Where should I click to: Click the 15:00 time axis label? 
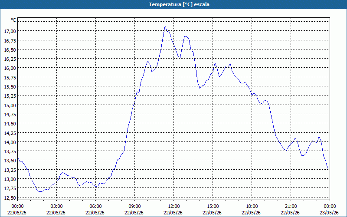tap(213, 207)
